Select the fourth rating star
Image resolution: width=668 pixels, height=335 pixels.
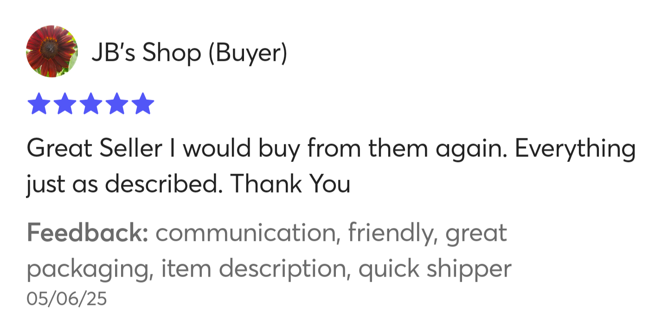116,104
